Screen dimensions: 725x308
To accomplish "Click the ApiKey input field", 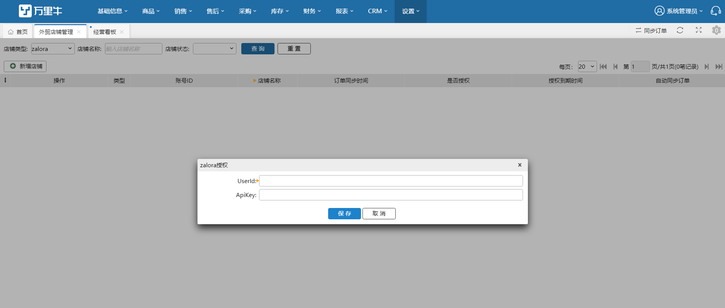I will pyautogui.click(x=391, y=195).
